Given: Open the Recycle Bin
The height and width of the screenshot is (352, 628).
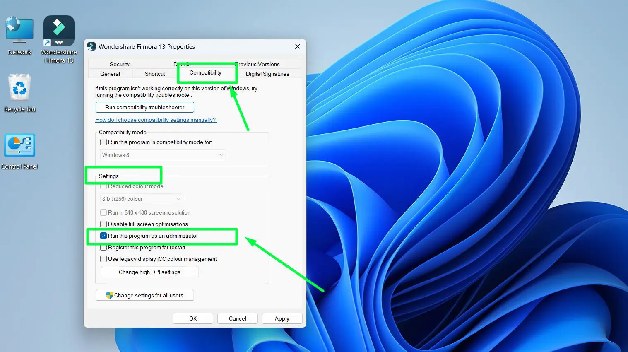Looking at the screenshot, I should click(x=19, y=88).
